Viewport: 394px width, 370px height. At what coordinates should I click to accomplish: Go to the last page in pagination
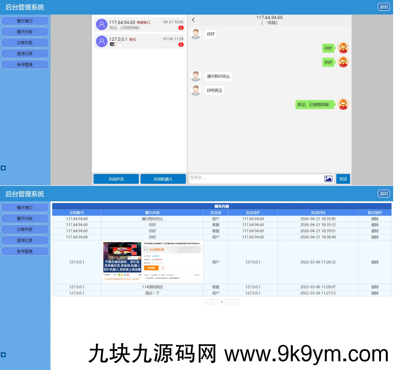pyautogui.click(x=235, y=302)
